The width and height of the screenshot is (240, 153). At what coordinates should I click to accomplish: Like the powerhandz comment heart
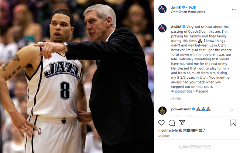[x=231, y=110]
